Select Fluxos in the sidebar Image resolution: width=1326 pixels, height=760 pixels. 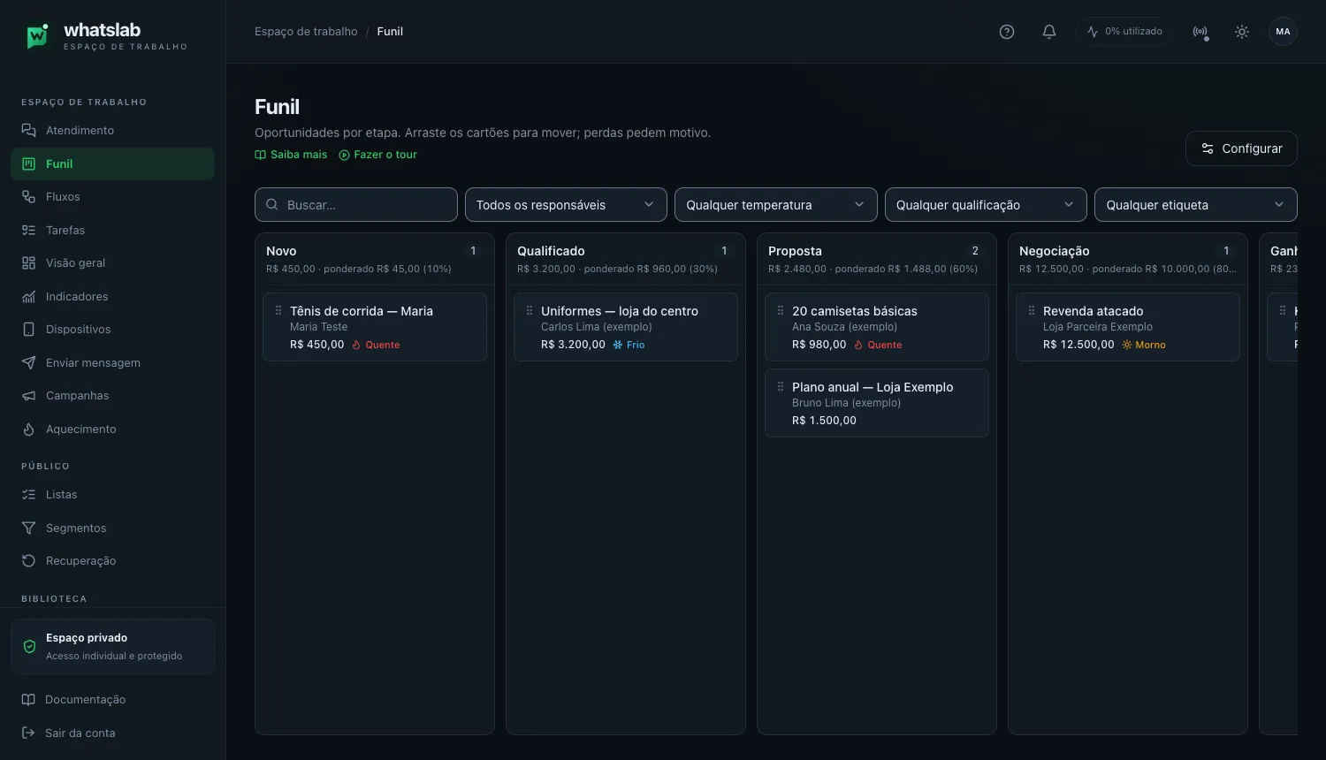point(112,197)
